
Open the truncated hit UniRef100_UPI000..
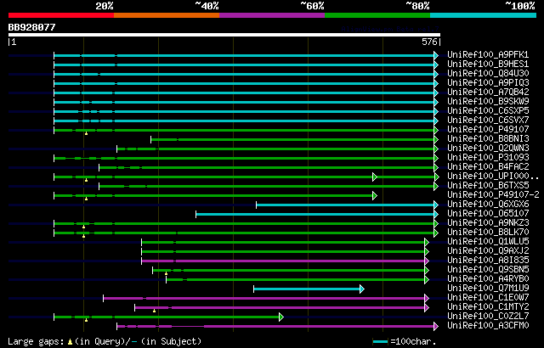[493, 177]
